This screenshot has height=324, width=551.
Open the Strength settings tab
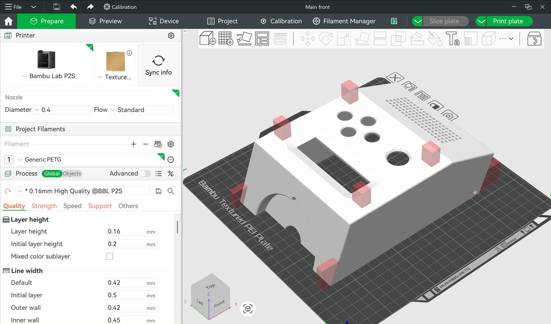(x=44, y=206)
